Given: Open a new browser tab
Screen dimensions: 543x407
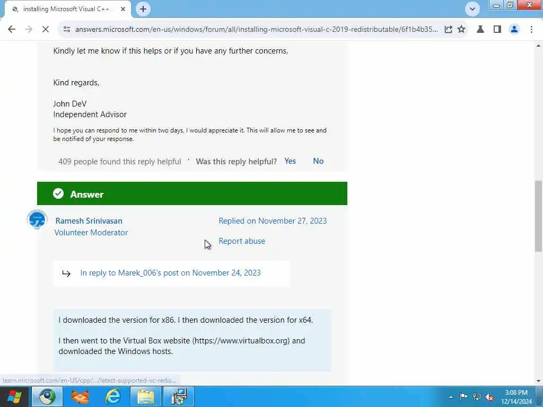Looking at the screenshot, I should coord(143,9).
